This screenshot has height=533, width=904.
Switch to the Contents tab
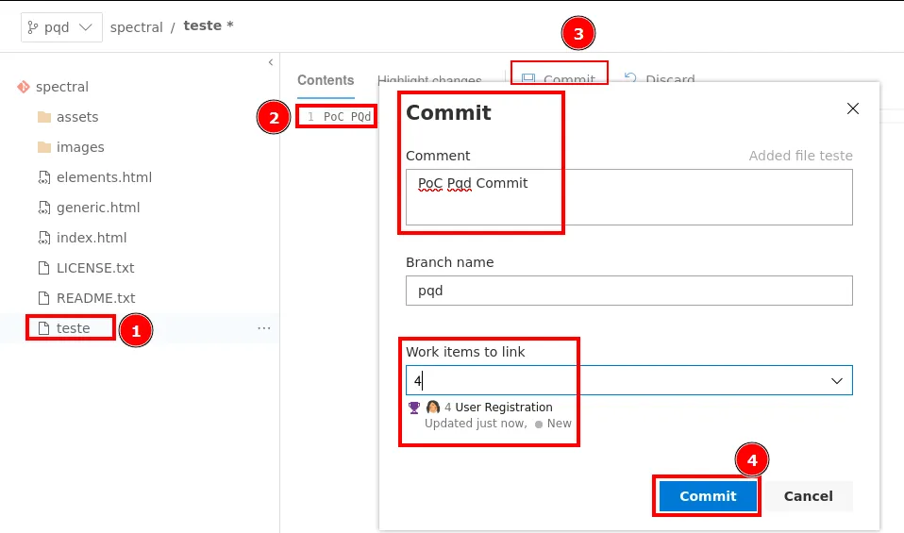[326, 80]
